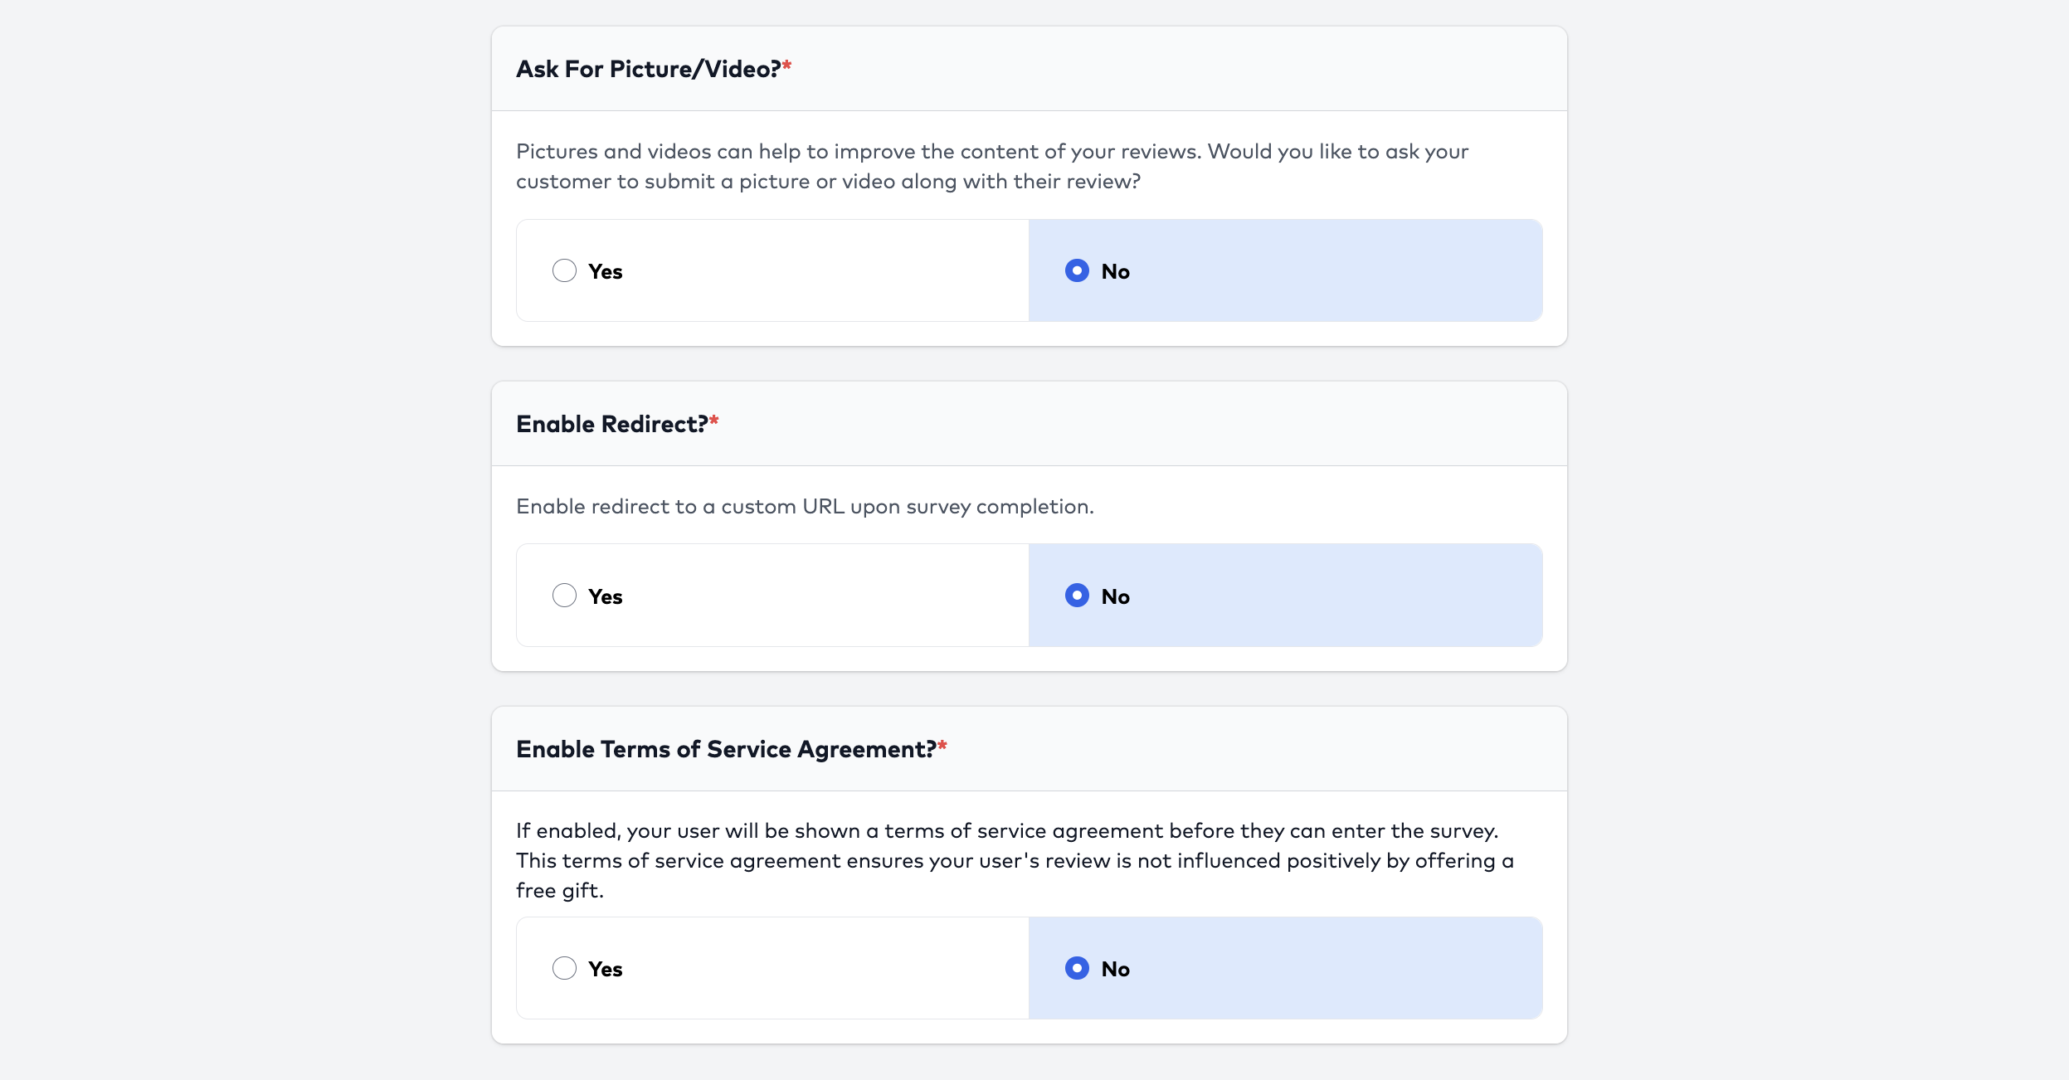Click 'No' label text in Enable Redirect section
2069x1080 pixels.
click(1115, 596)
